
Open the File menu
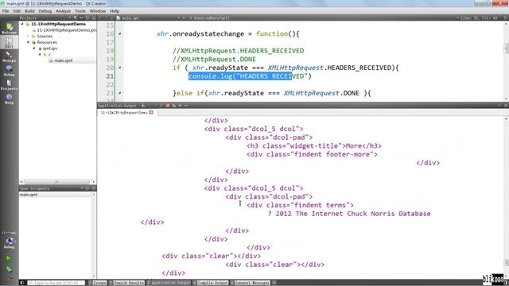(x=6, y=11)
